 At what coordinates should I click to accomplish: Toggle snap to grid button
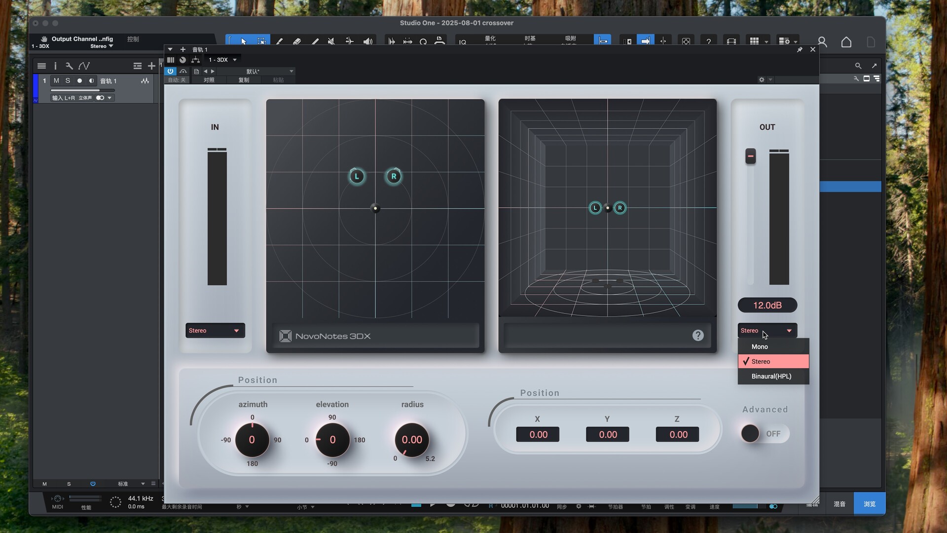(603, 41)
